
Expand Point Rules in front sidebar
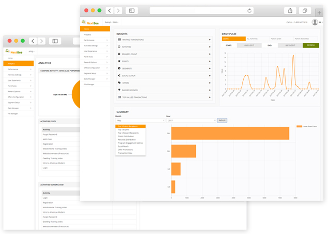pos(107,57)
